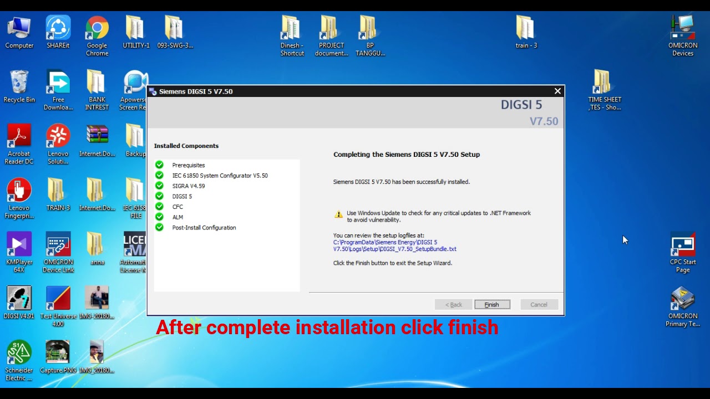Image resolution: width=710 pixels, height=399 pixels.
Task: Open OMICRON Devices icon
Action: 683,37
